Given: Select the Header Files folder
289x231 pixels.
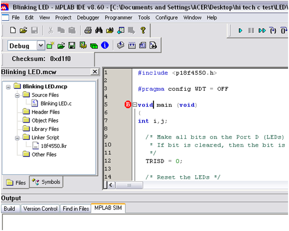Looking at the screenshot, I should click(x=45, y=112).
